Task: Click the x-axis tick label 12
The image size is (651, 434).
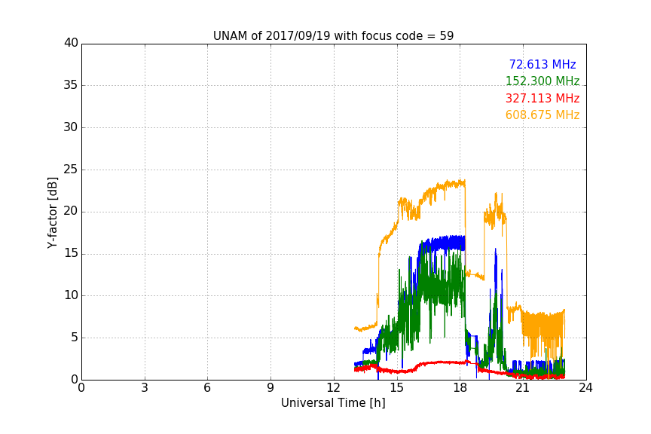Action: [x=334, y=388]
